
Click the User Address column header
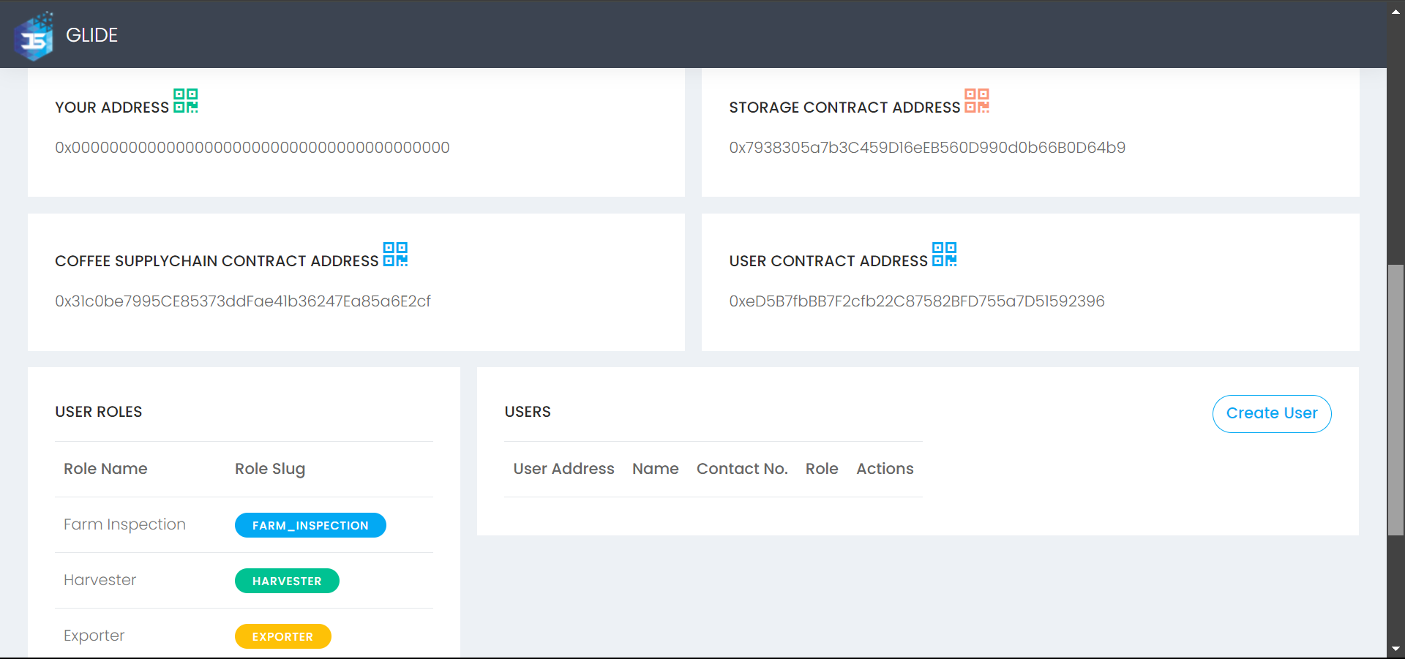[x=563, y=469]
